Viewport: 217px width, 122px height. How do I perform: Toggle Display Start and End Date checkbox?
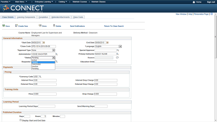click(x=21, y=120)
